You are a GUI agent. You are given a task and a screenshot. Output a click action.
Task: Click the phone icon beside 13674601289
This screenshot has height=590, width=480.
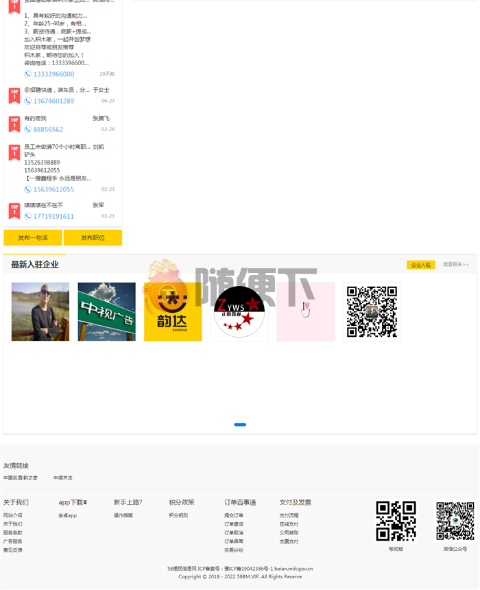click(28, 101)
